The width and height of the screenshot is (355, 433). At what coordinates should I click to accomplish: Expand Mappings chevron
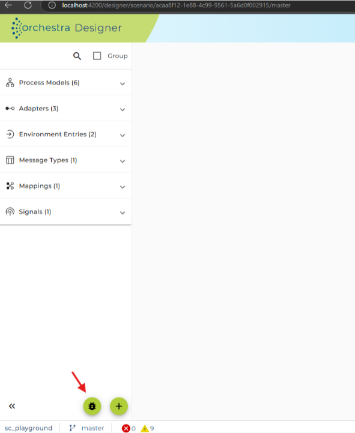(123, 187)
